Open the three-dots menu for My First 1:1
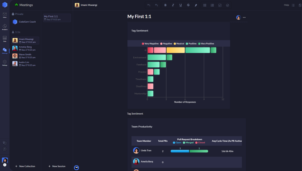Image resolution: width=302 pixels, height=171 pixels. tap(244, 17)
